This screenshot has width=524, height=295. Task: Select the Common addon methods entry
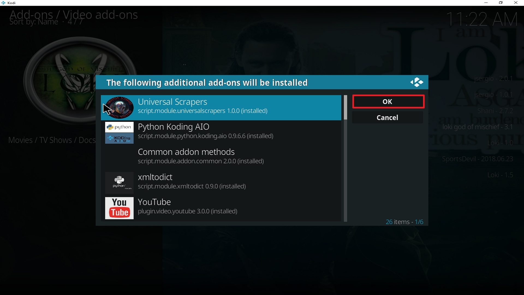(x=221, y=158)
